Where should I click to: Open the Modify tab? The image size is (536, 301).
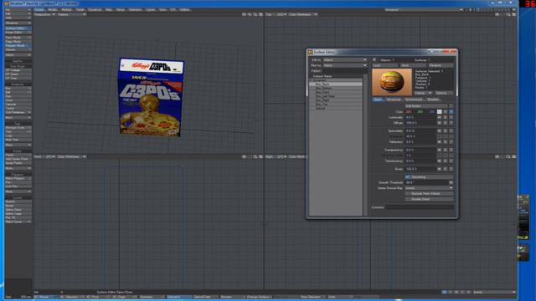53,10
